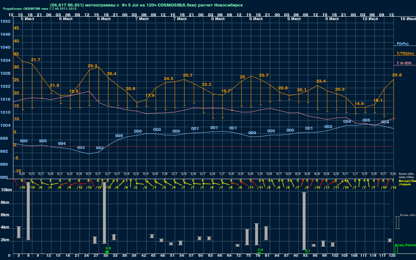Click the 17.9 temperature value

tap(150, 96)
